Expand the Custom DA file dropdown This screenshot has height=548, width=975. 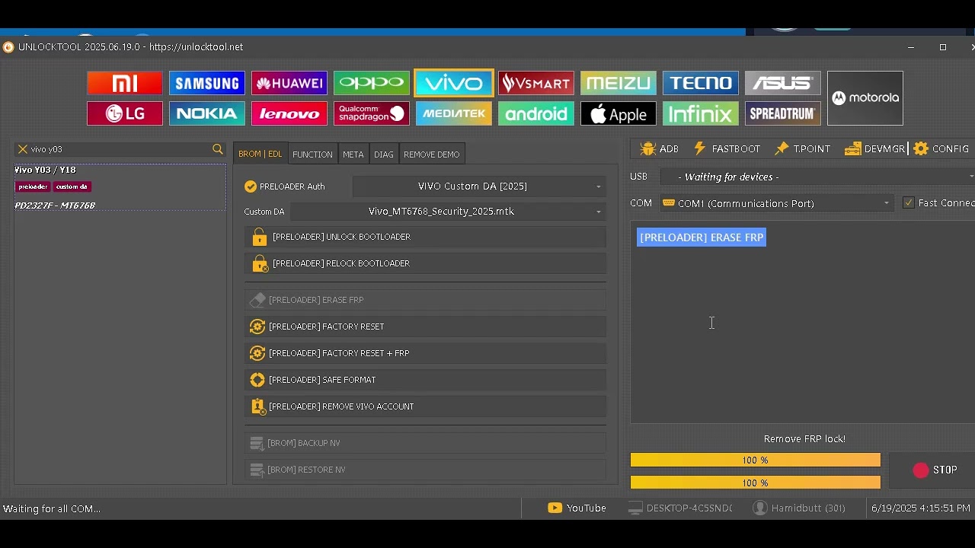[448, 212]
